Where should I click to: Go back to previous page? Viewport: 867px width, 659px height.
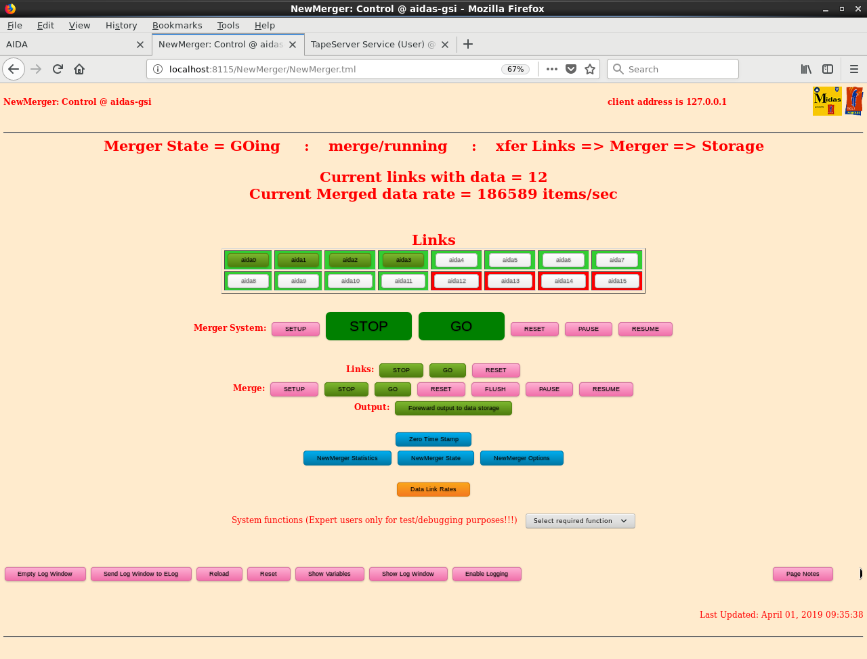tap(14, 69)
